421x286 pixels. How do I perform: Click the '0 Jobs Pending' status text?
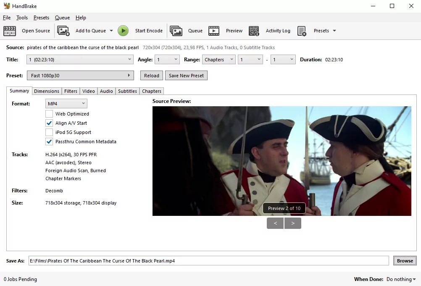[x=20, y=279]
